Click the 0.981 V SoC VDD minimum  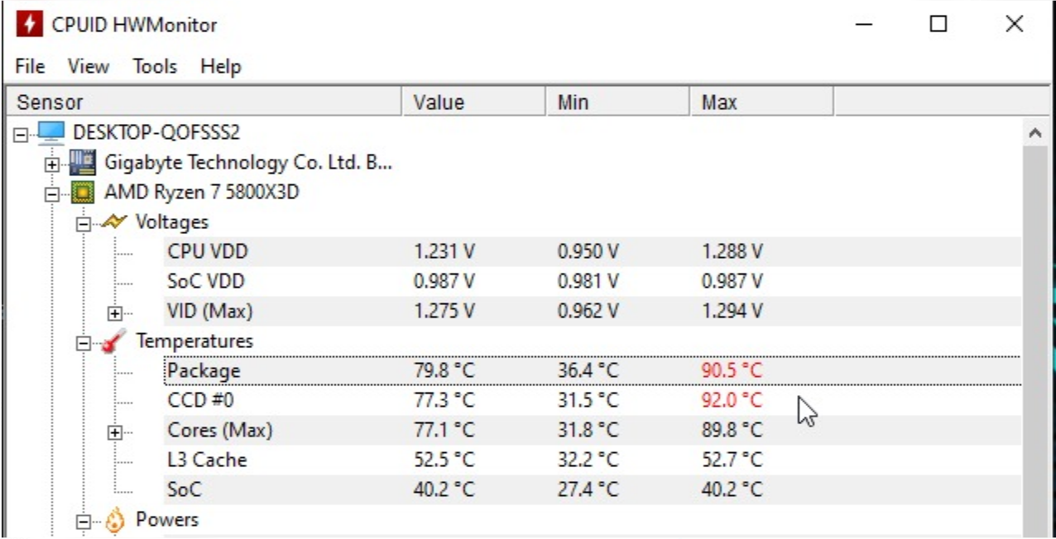point(588,281)
